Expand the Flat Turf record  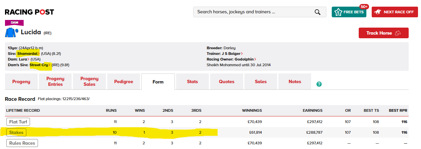tap(18, 122)
